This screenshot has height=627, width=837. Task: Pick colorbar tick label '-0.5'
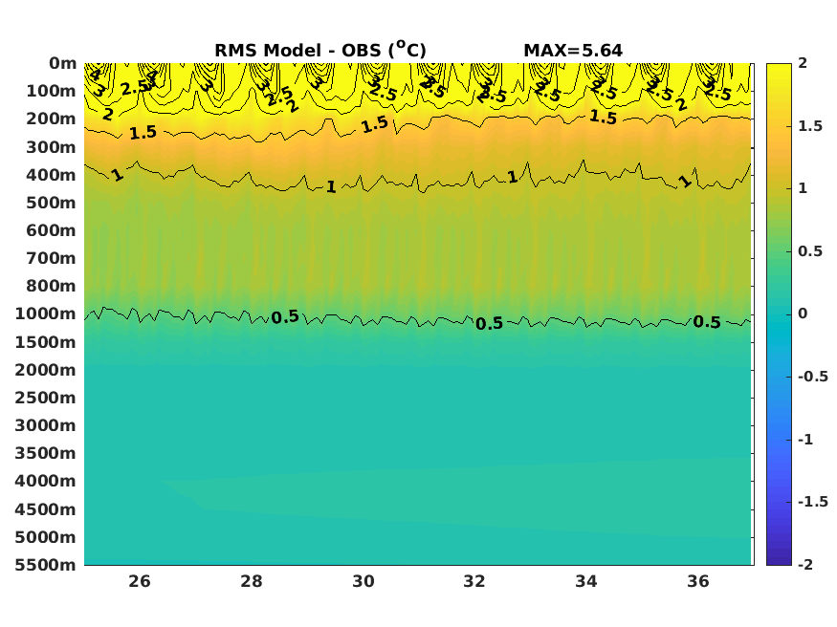(x=813, y=377)
